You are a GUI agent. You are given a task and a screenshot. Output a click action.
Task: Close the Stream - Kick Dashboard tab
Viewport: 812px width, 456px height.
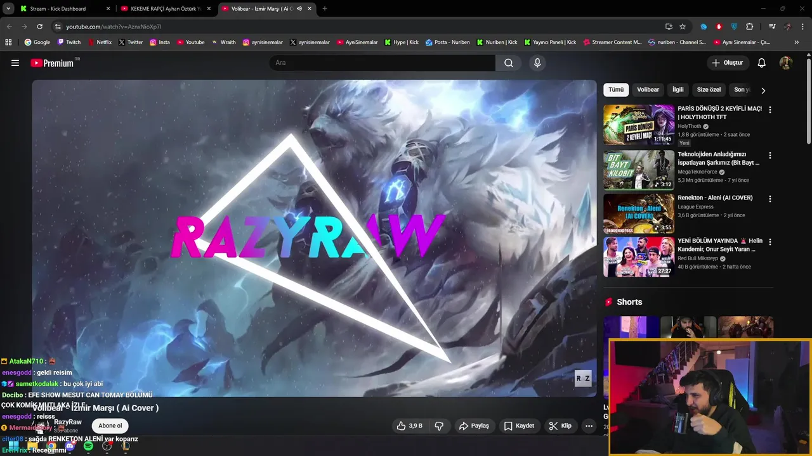tap(108, 9)
